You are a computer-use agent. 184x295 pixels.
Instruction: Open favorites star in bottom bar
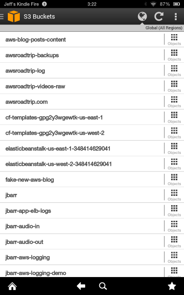[x=172, y=286]
